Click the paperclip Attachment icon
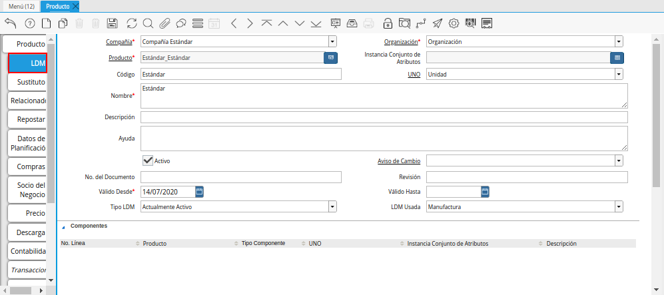 165,23
